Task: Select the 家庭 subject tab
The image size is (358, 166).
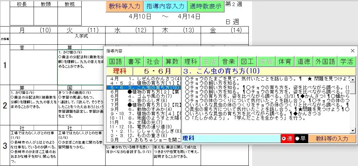Action: pos(266,61)
